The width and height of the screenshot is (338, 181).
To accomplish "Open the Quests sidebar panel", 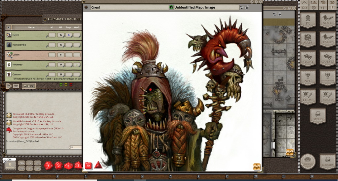I will tap(328, 59).
